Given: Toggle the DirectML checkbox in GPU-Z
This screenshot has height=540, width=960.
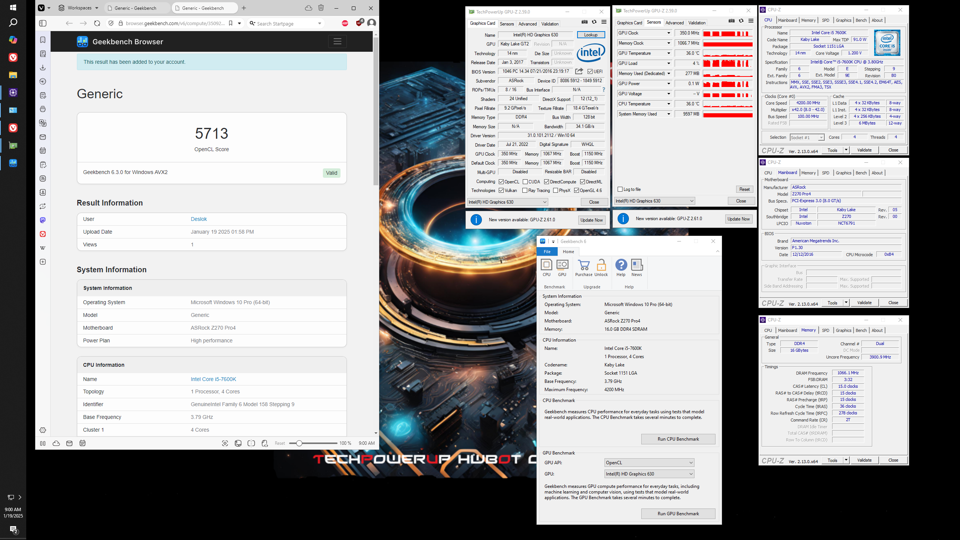Looking at the screenshot, I should point(583,182).
